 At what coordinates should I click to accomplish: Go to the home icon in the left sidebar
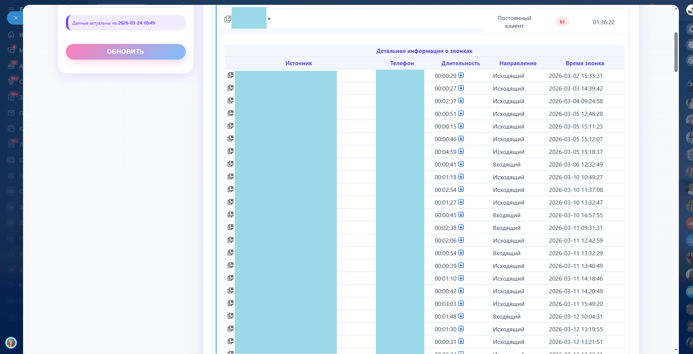(x=11, y=35)
